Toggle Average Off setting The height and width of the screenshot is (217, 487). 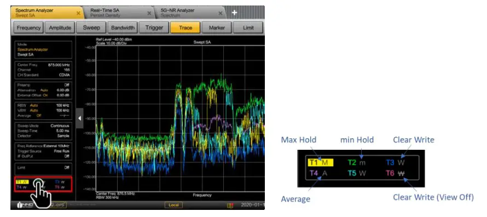tap(39, 115)
